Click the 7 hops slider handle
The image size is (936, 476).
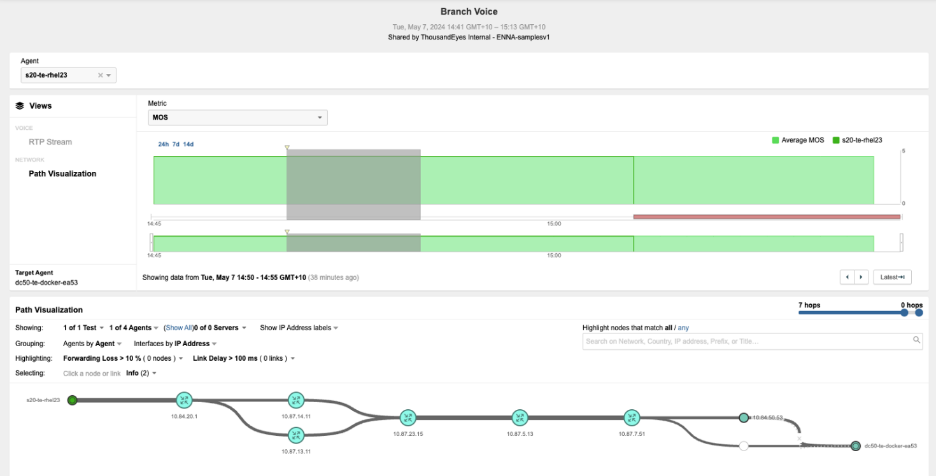pyautogui.click(x=904, y=312)
